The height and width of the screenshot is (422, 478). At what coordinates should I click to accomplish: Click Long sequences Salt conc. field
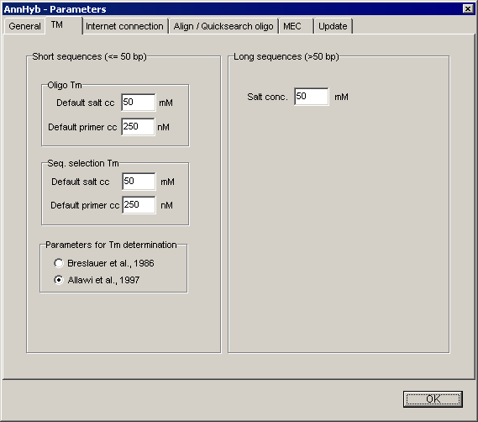tap(312, 97)
